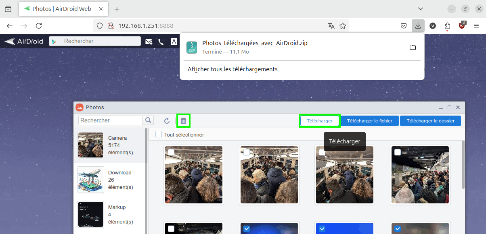
Task: Click 'Télécharger le fichier' button
Action: pos(370,121)
